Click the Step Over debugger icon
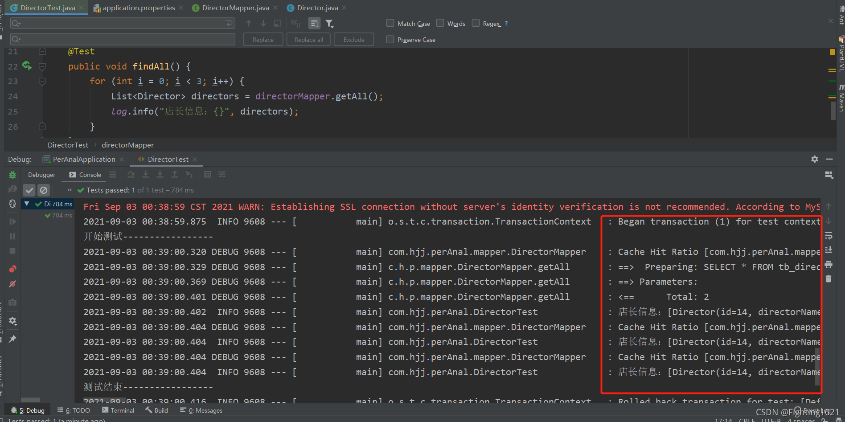The height and width of the screenshot is (422, 845). point(131,174)
